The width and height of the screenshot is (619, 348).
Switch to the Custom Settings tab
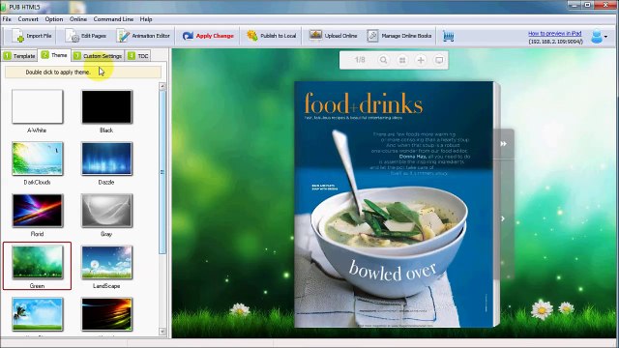(x=98, y=56)
